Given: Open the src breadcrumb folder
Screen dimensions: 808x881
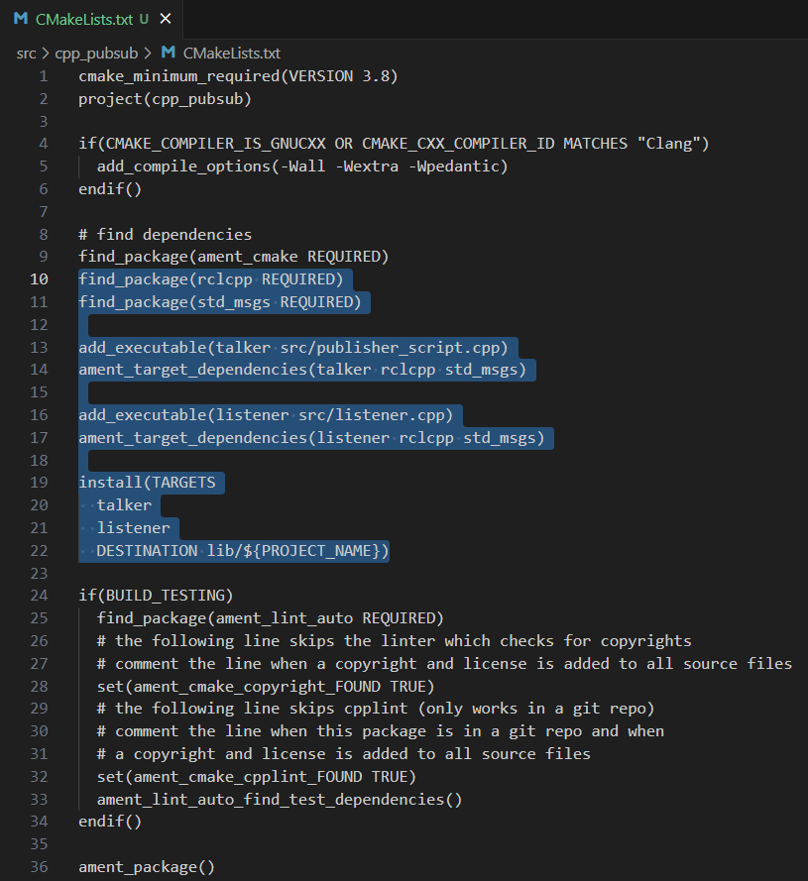Looking at the screenshot, I should [26, 54].
